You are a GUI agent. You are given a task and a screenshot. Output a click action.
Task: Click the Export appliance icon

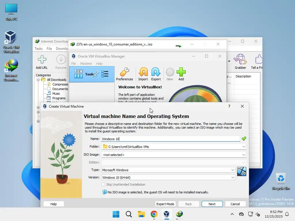[156, 74]
